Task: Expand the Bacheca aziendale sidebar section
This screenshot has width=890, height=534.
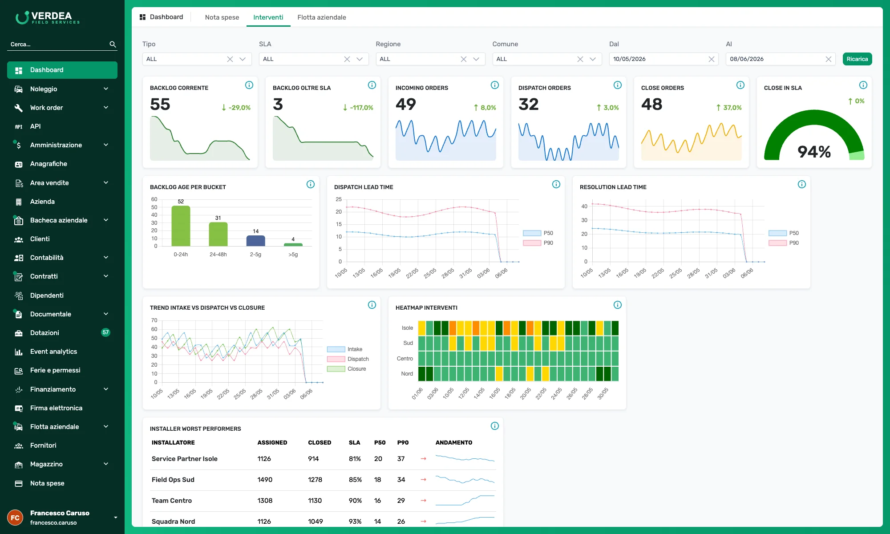Action: (106, 220)
